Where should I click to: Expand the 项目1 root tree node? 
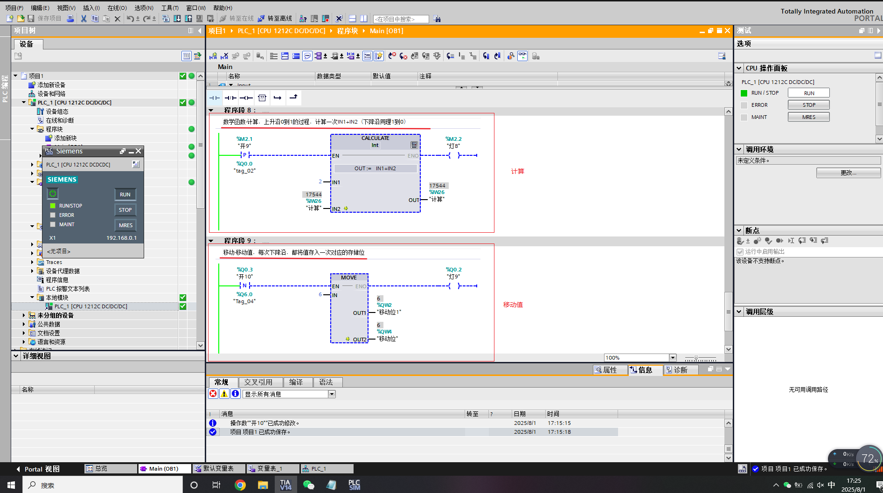tap(15, 76)
